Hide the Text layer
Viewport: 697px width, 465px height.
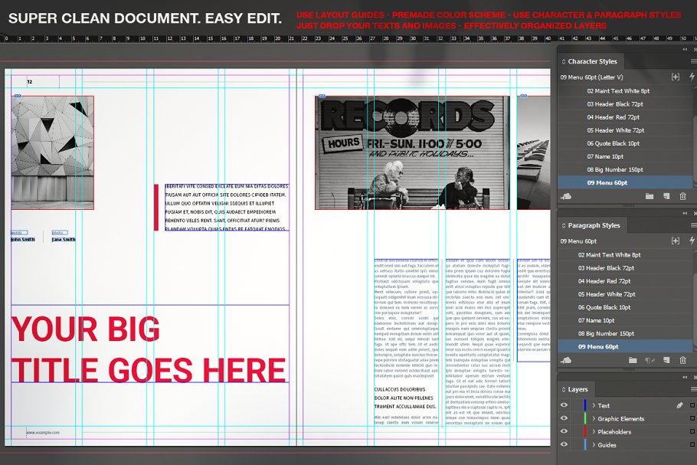coord(564,405)
